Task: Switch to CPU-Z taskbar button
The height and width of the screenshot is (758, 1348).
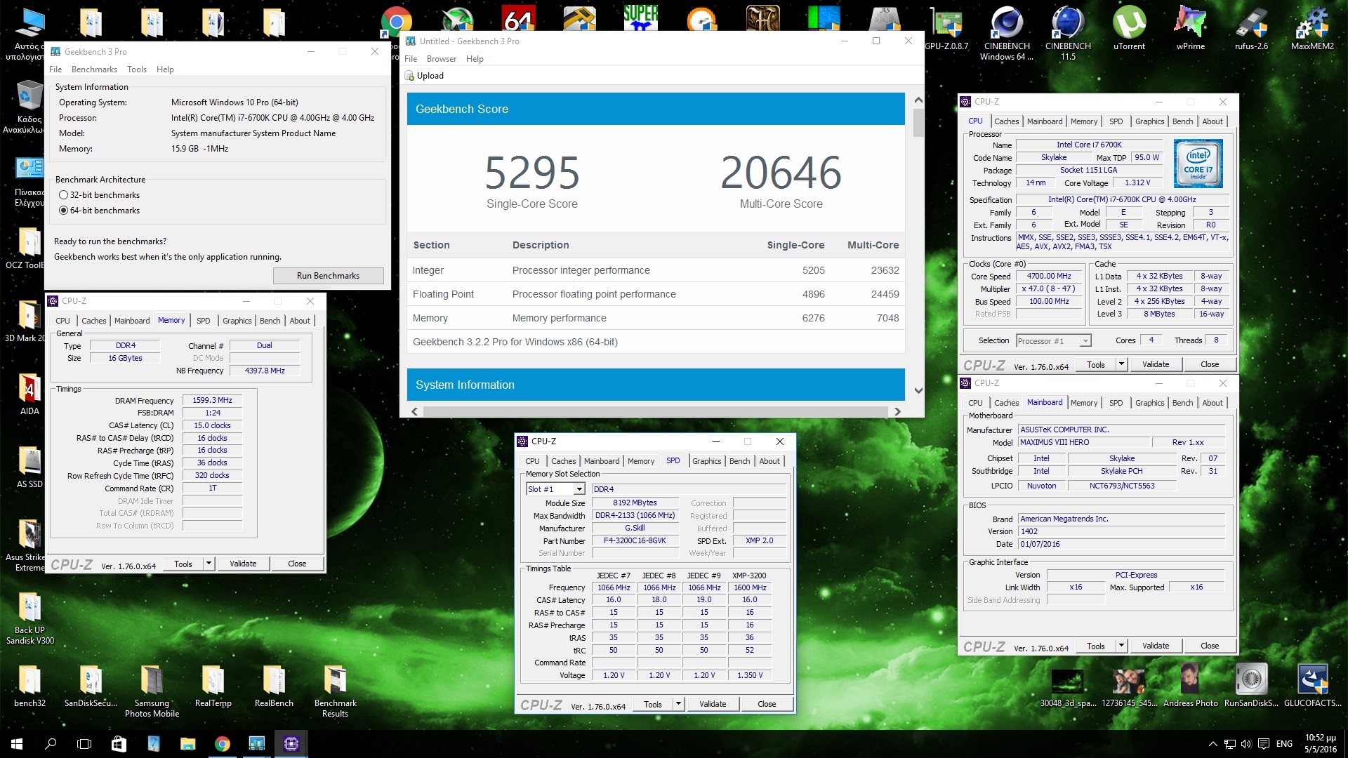Action: coord(291,744)
